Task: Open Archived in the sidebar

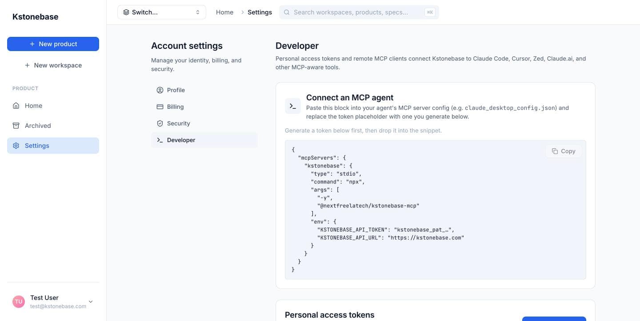Action: 53,126
